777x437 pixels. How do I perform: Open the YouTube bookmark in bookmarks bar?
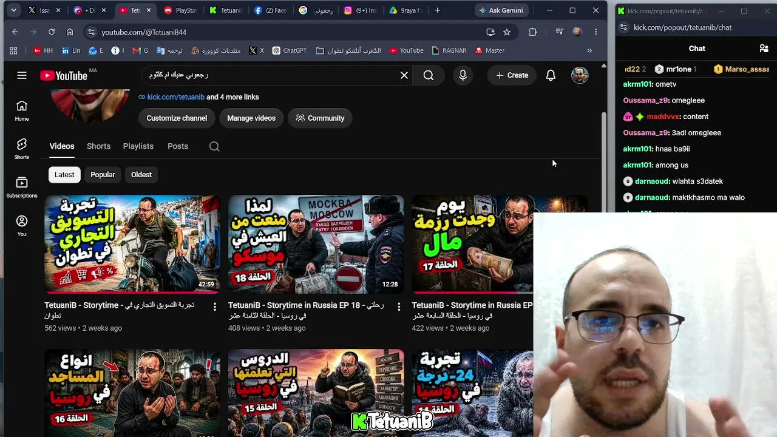(x=406, y=50)
